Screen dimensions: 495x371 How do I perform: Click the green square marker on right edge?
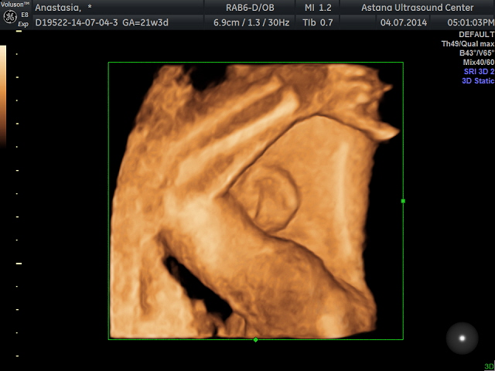coord(403,201)
